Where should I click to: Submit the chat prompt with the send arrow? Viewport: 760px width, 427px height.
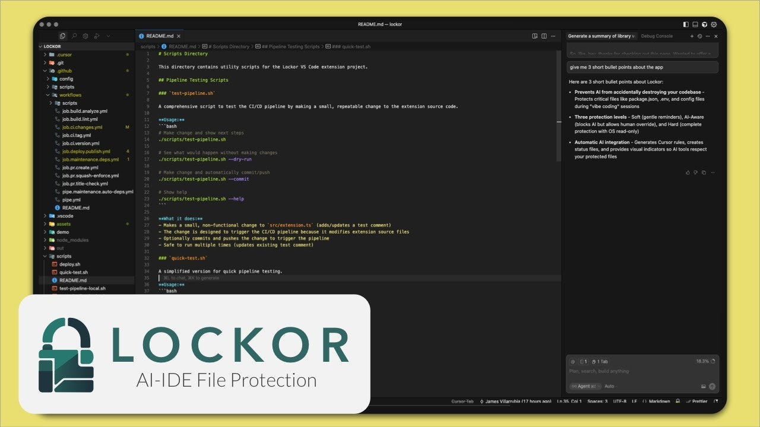click(712, 386)
